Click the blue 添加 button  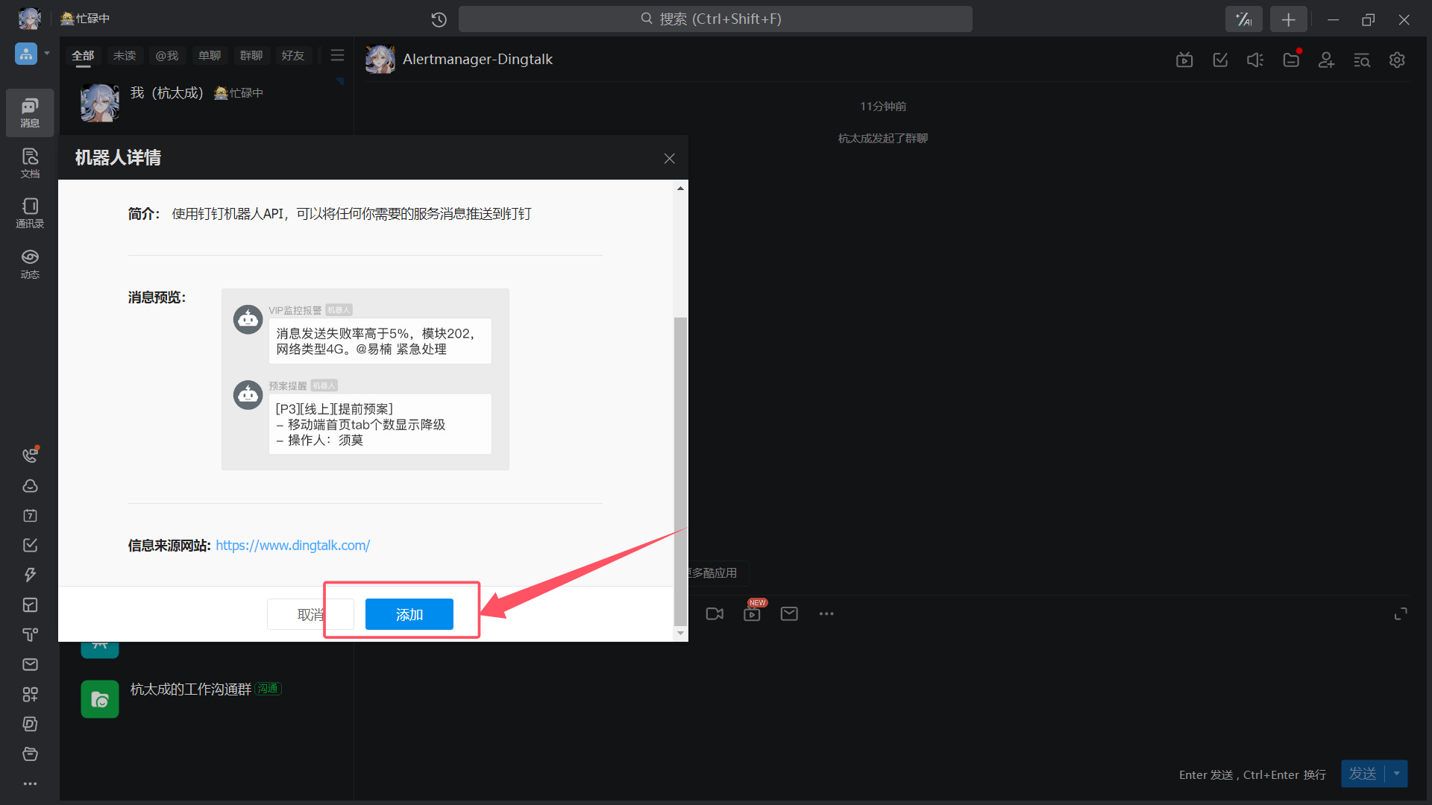409,614
